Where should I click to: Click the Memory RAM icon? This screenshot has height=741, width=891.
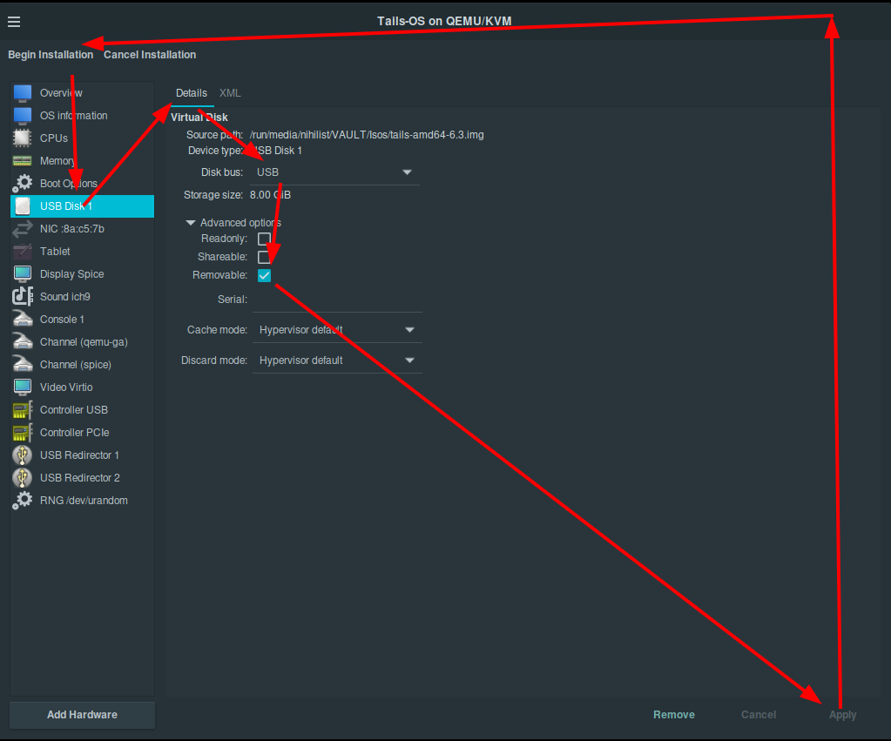pyautogui.click(x=23, y=161)
